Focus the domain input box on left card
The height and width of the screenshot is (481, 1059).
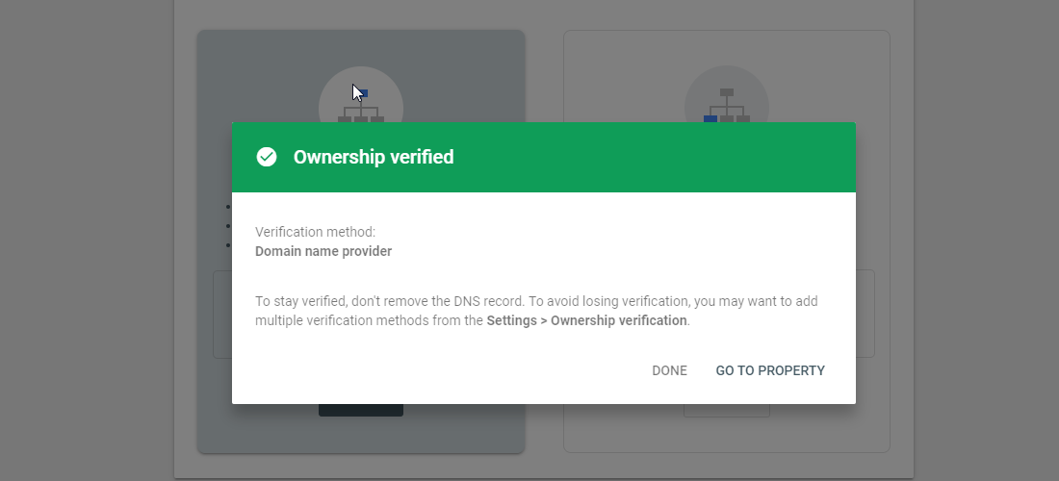[222, 315]
